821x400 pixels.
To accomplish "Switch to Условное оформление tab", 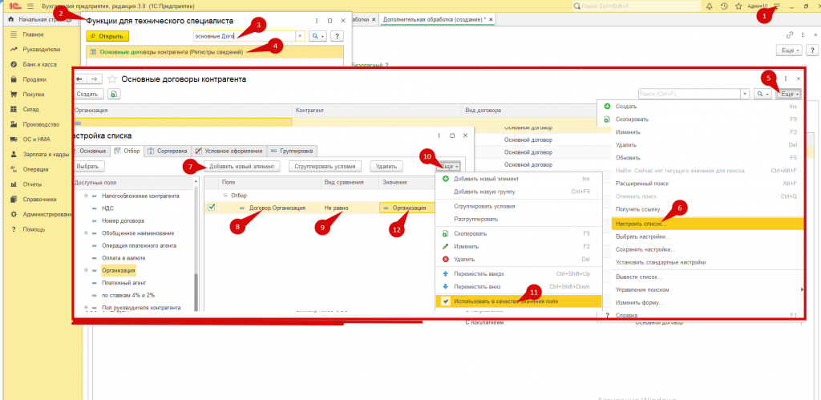I will coord(229,151).
